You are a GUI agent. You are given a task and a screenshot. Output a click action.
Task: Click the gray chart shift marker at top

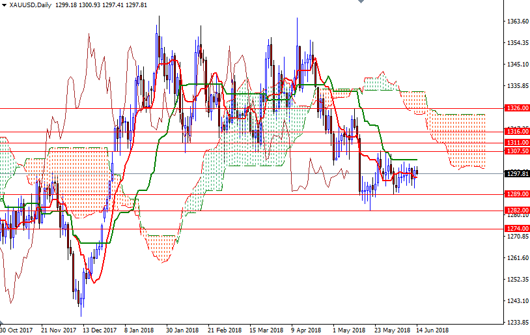pos(361,3)
